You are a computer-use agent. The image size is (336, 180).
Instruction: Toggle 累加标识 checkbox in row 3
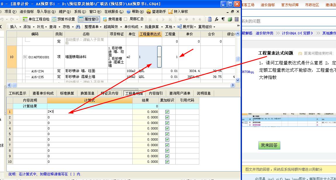(x=167, y=123)
